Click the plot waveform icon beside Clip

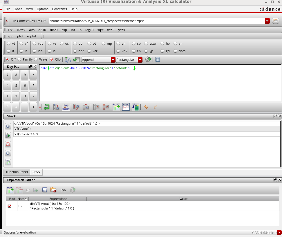[68, 60]
